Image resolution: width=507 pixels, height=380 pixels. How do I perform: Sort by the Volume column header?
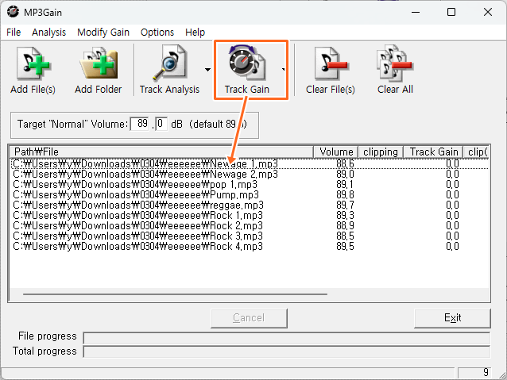(335, 152)
